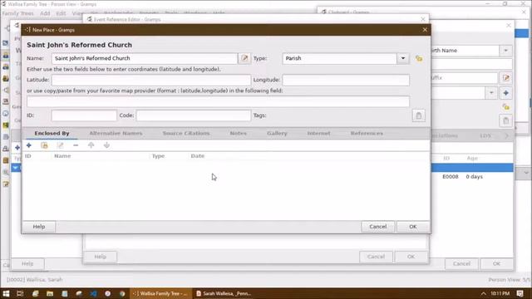Viewport: 532px width, 299px height.
Task: Click the Name field with Saint John's Reformed Church
Action: pyautogui.click(x=145, y=58)
